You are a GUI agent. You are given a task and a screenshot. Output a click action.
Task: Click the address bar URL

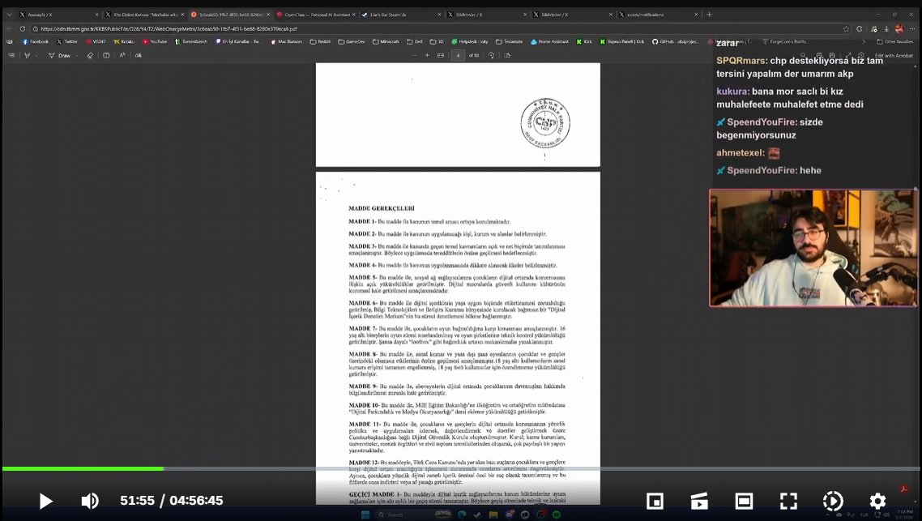point(169,28)
